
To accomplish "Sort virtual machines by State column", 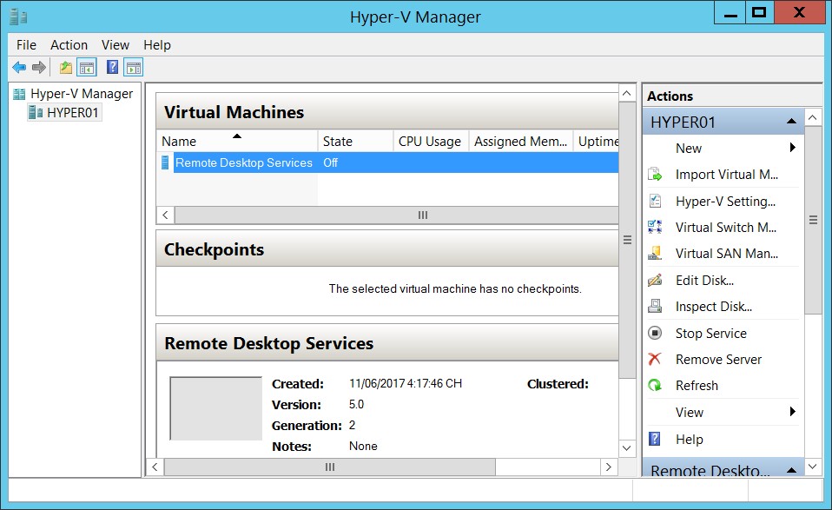I will pyautogui.click(x=355, y=141).
